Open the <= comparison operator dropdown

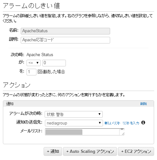[x=34, y=63]
